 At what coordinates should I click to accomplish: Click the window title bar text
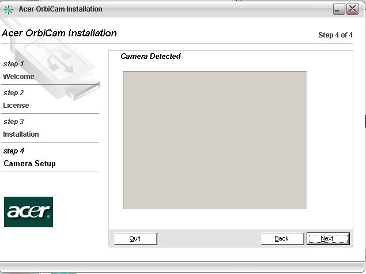[61, 9]
